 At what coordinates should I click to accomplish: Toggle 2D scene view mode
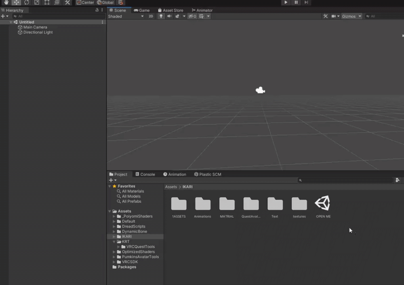[x=151, y=16]
